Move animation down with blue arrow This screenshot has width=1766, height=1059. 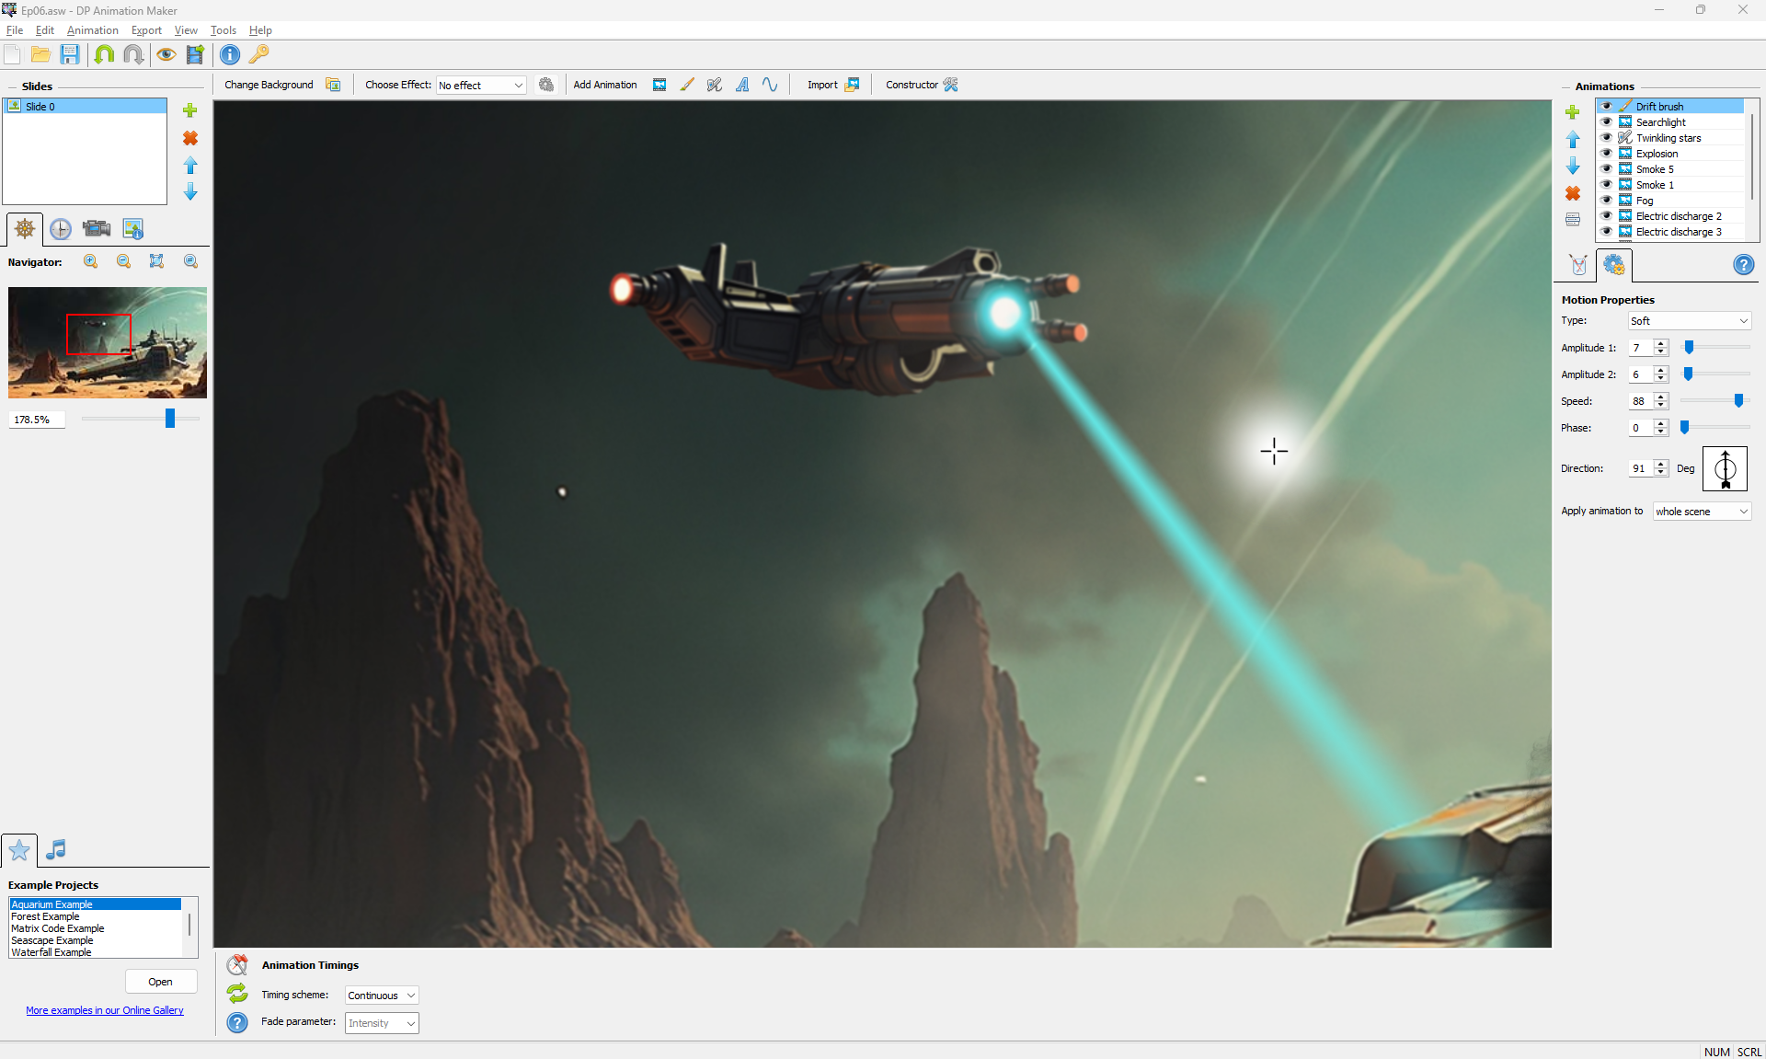pos(1573,167)
